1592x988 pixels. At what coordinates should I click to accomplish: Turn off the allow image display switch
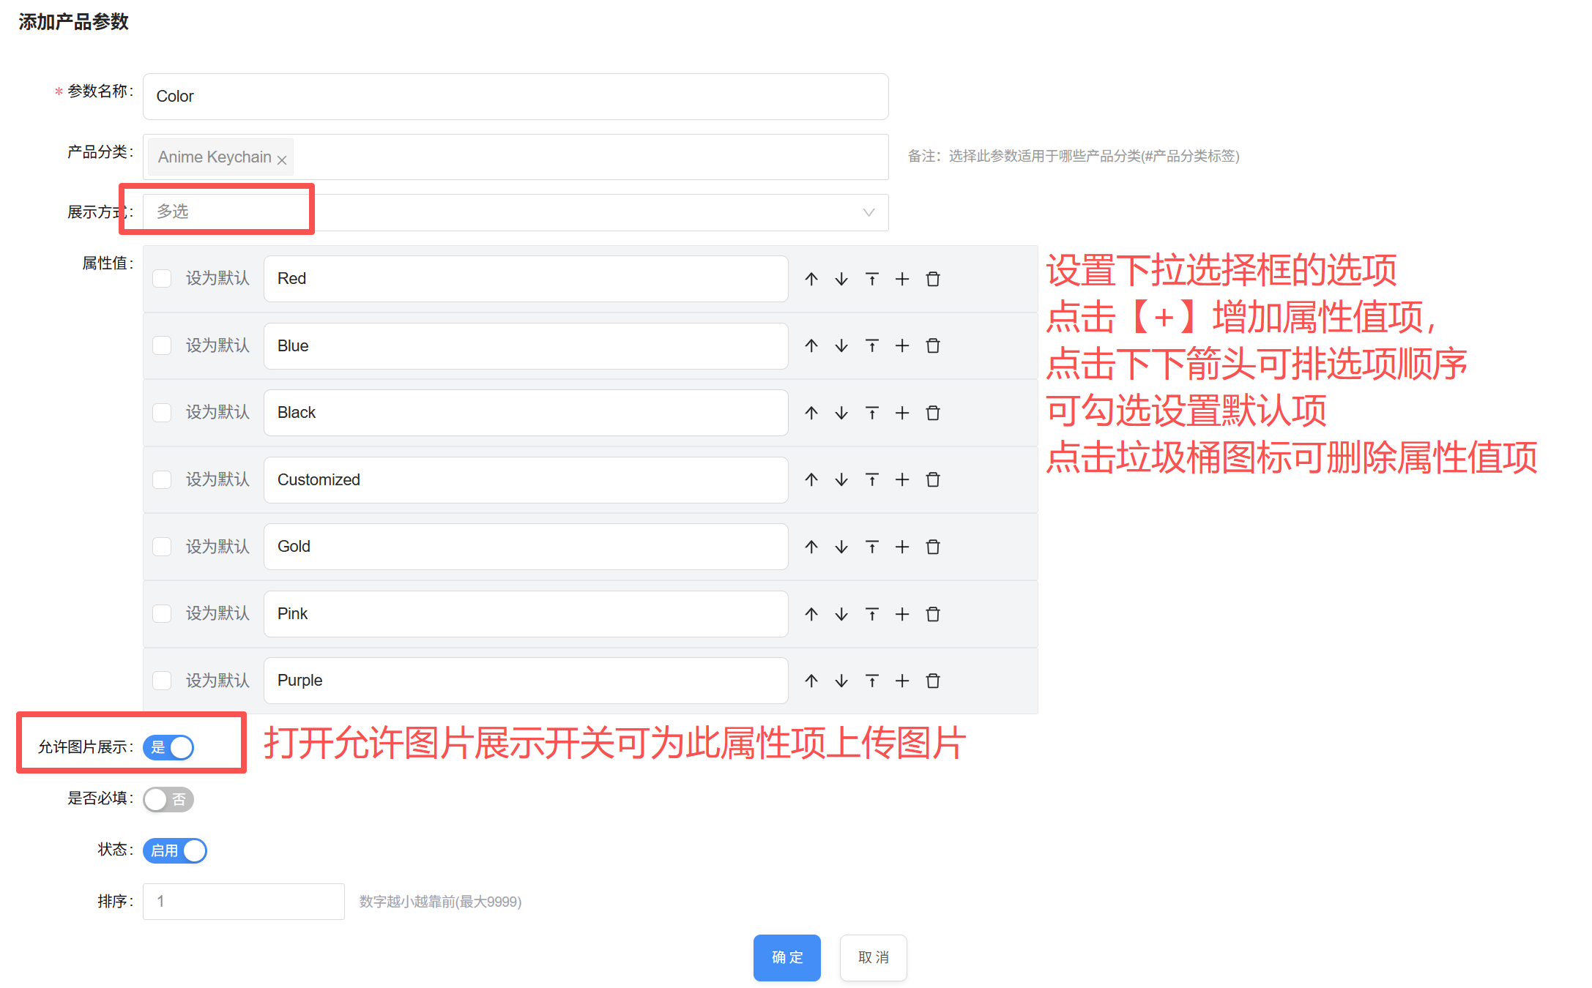coord(168,747)
